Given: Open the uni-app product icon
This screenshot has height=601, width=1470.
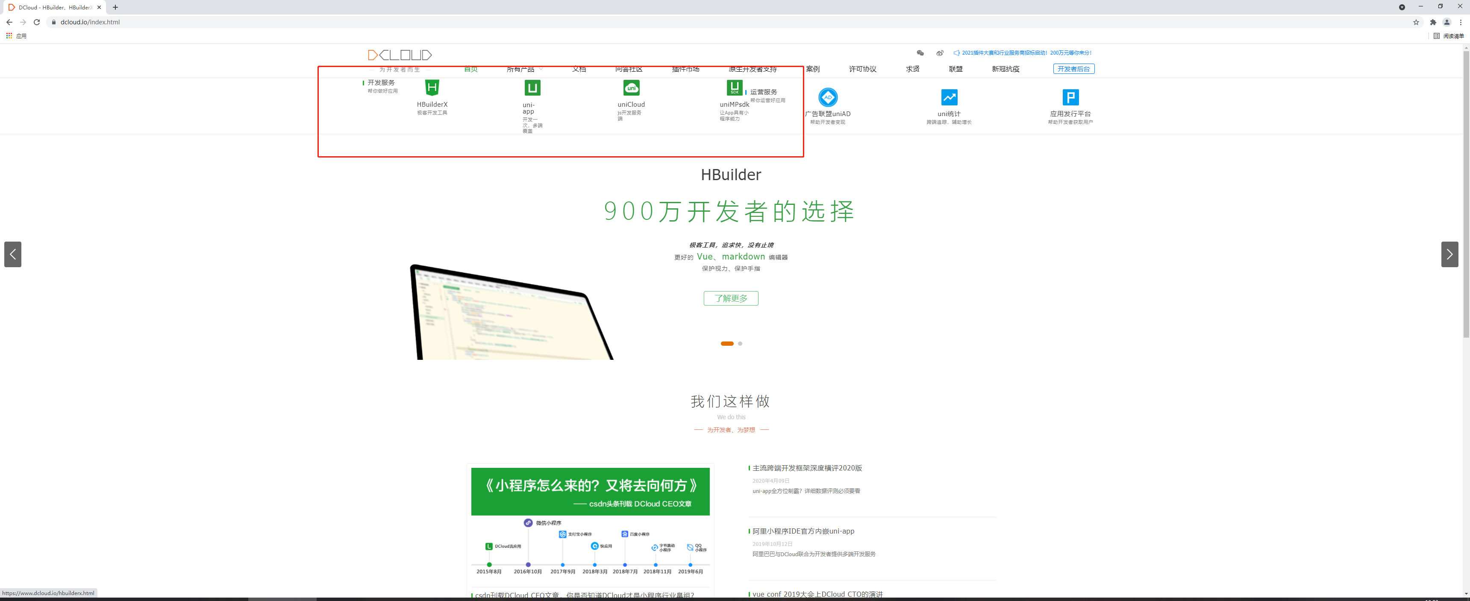Looking at the screenshot, I should tap(532, 87).
